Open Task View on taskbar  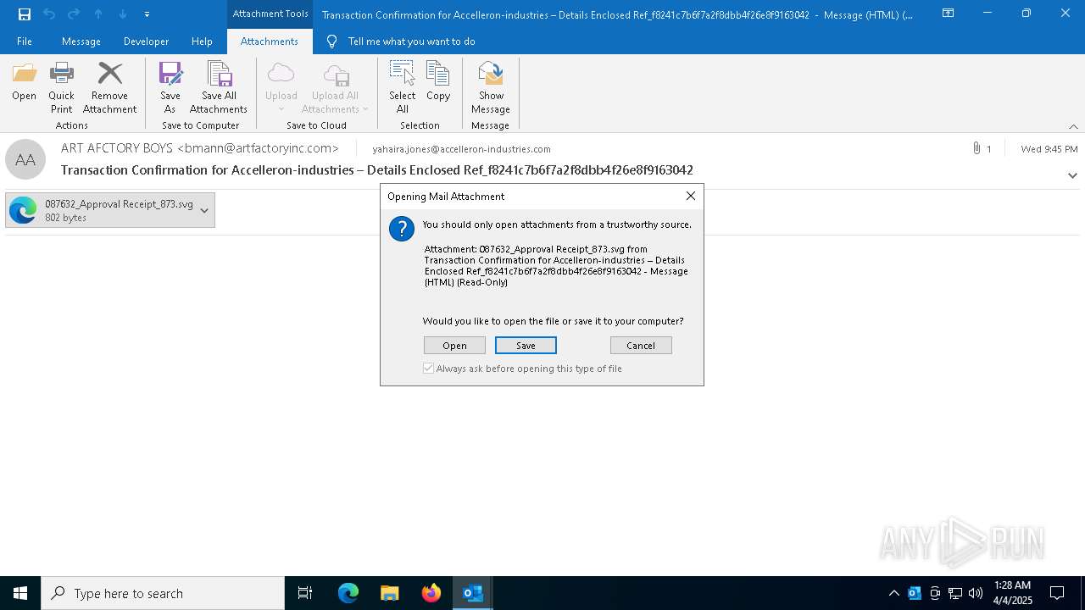pos(305,593)
